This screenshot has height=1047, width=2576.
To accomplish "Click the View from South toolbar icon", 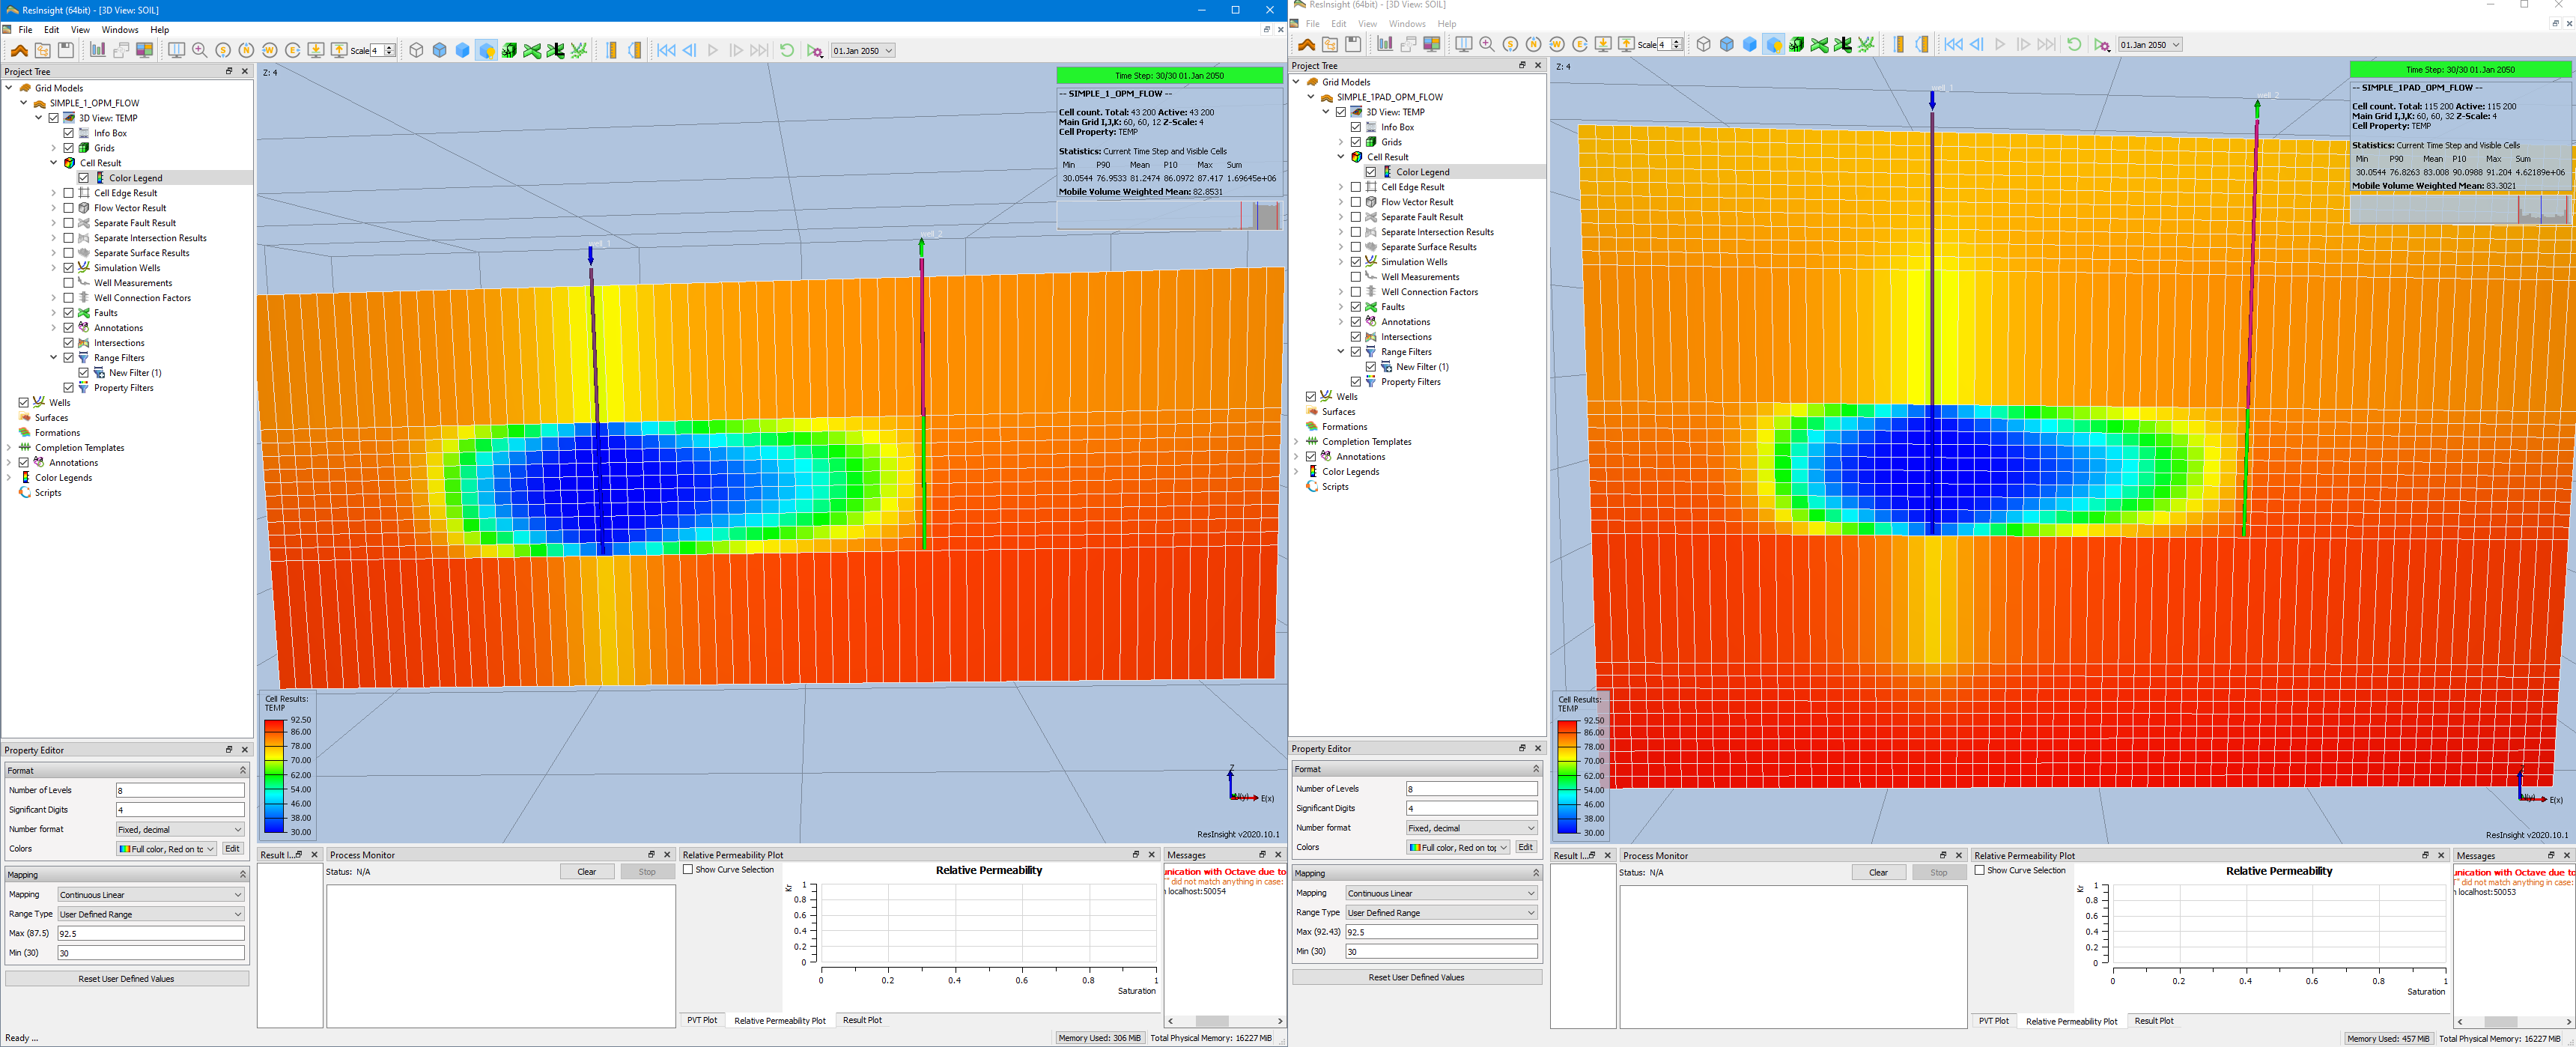I will click(x=224, y=50).
